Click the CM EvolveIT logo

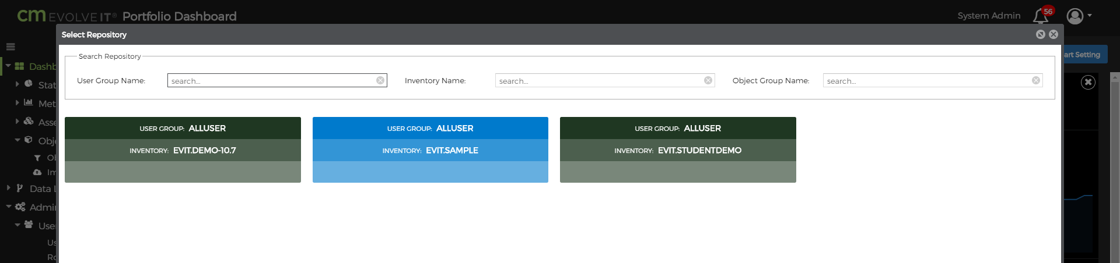point(67,16)
